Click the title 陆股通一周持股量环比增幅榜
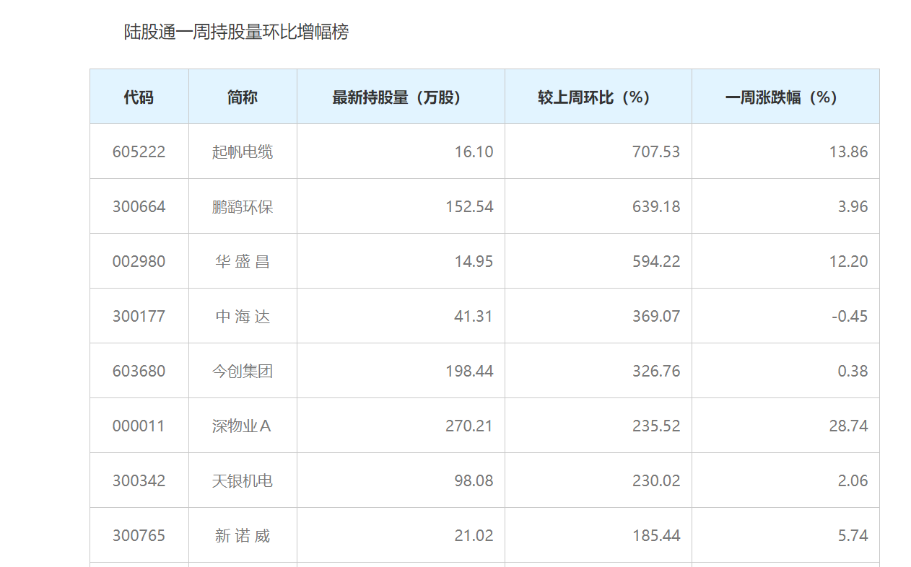Image resolution: width=911 pixels, height=567 pixels. (x=237, y=32)
